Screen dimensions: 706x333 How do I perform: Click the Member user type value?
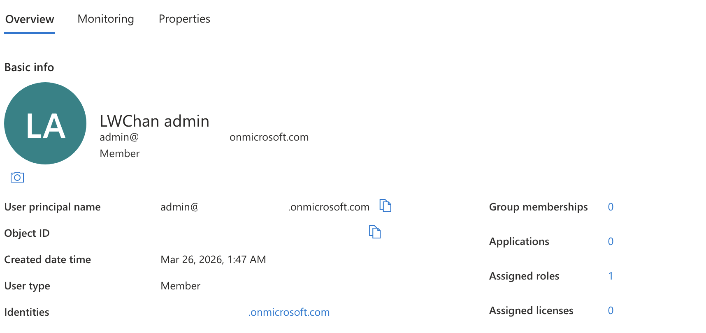pos(180,286)
